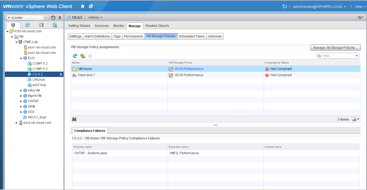367x190 pixels.
Task: Select the Alarm Definitions sub-tab
Action: pos(97,36)
